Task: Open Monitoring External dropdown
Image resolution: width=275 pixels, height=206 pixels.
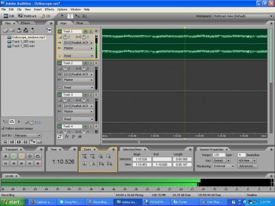Action: click(224, 166)
